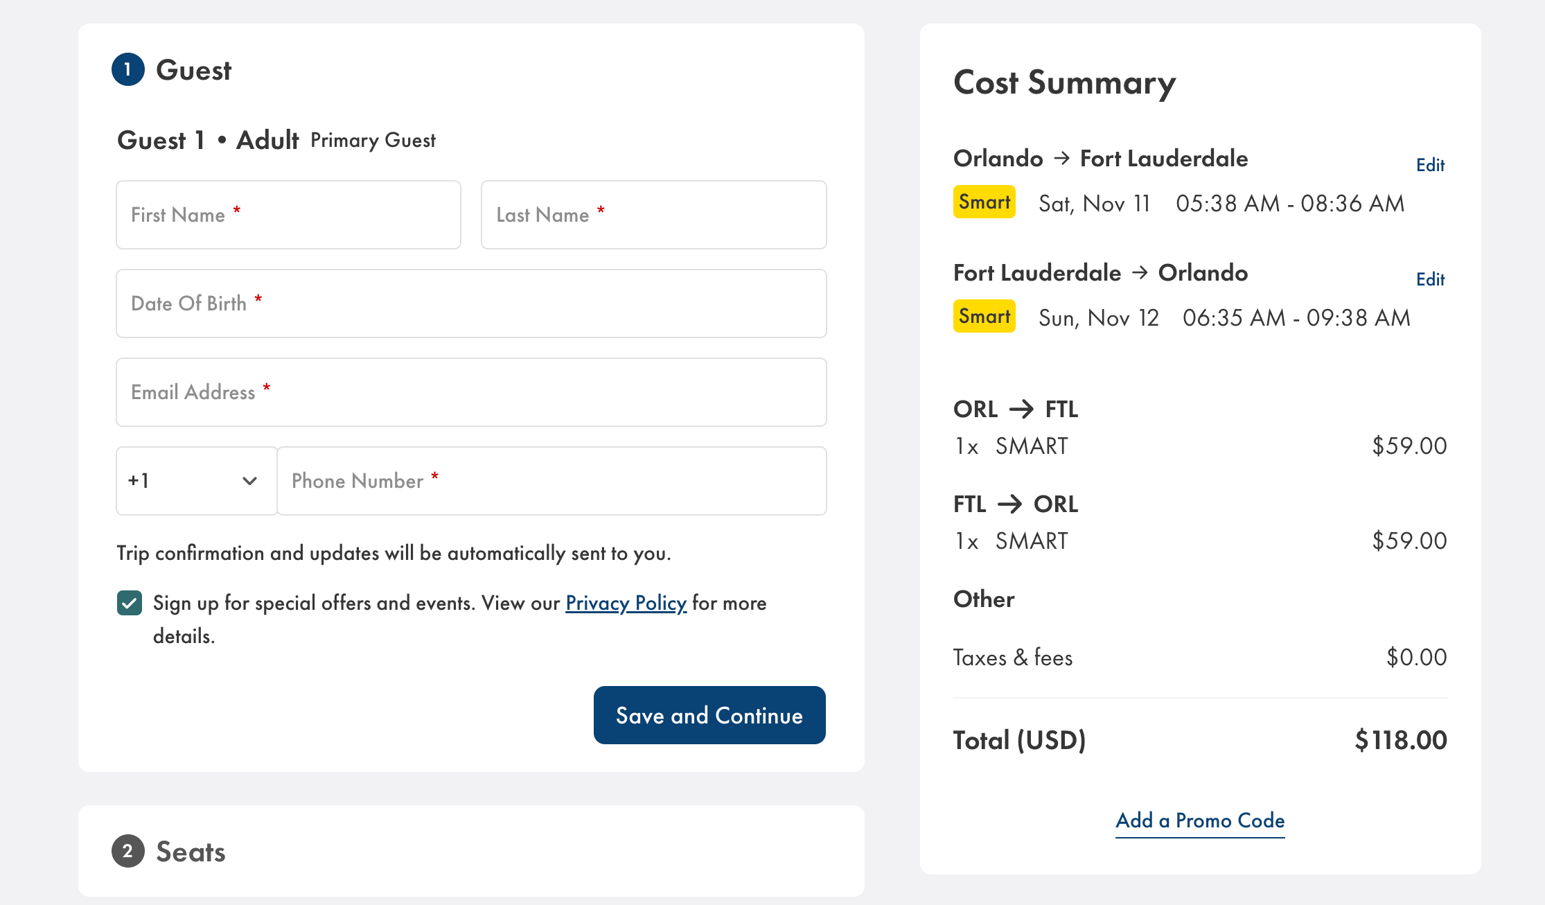Expand the phone country code dropdown
1545x905 pixels.
(193, 480)
